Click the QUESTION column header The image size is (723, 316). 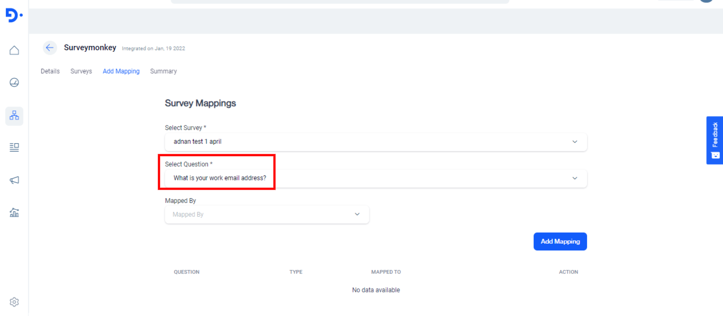point(187,272)
